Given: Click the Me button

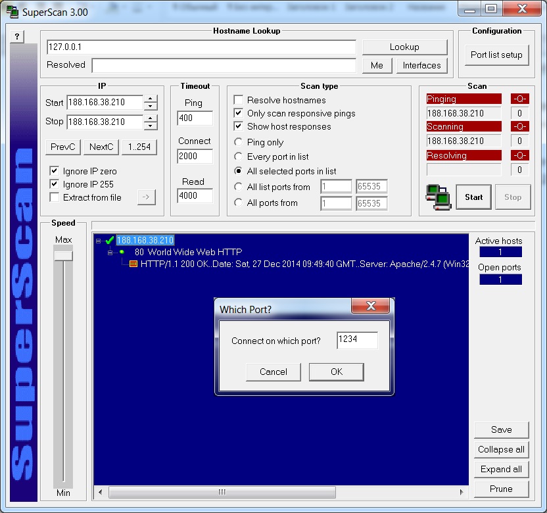Looking at the screenshot, I should (x=377, y=66).
